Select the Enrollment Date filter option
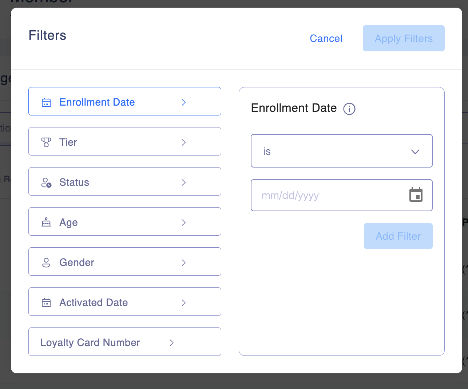Viewport: 468px width, 389px height. click(125, 101)
